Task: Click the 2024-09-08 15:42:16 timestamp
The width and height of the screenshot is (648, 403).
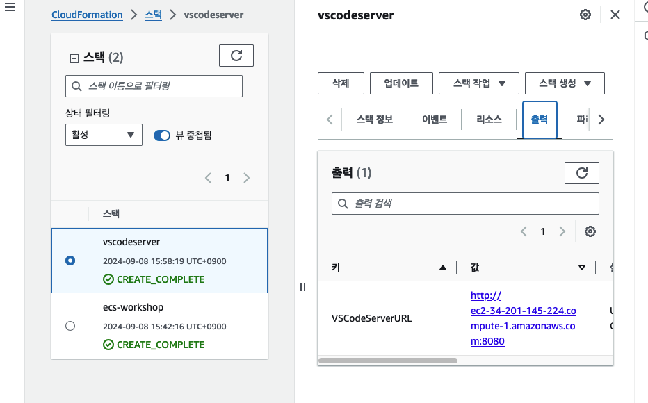Action: click(x=165, y=327)
